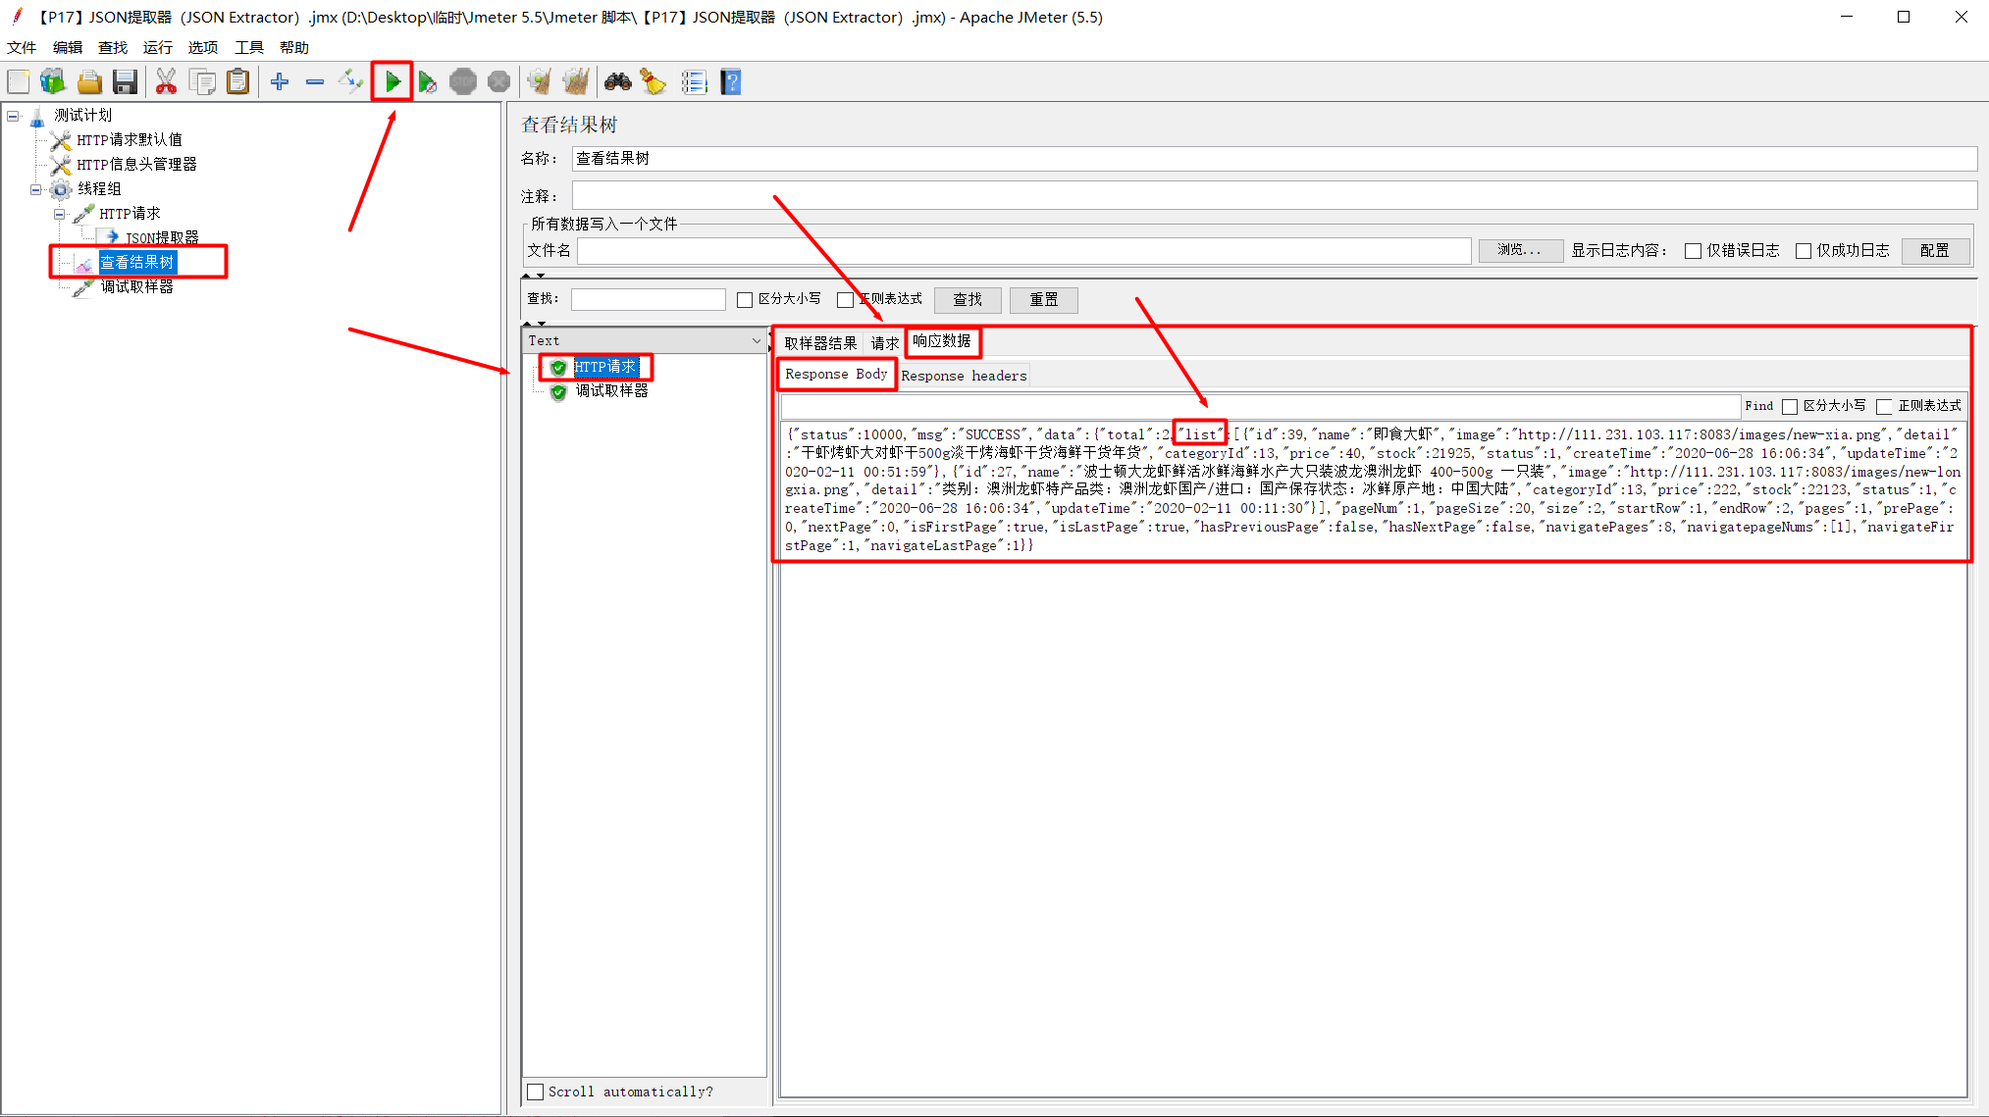Click the binoculars Search icon
The width and height of the screenshot is (1989, 1117).
coord(617,82)
